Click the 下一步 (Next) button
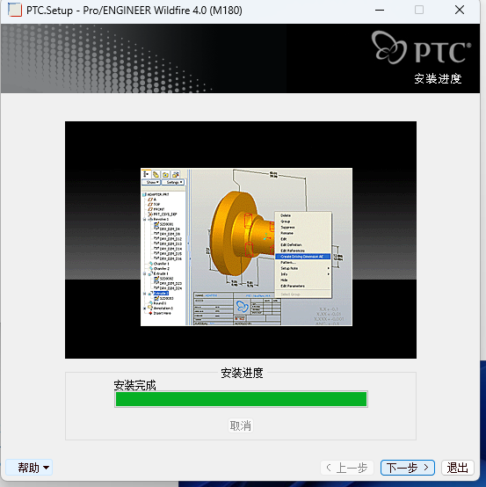 pos(408,468)
